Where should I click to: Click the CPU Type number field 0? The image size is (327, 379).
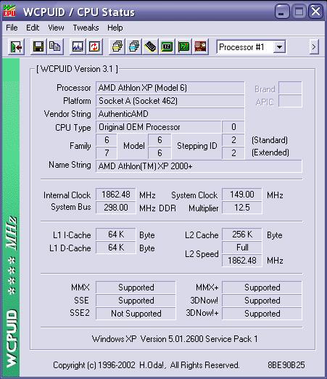click(x=233, y=127)
